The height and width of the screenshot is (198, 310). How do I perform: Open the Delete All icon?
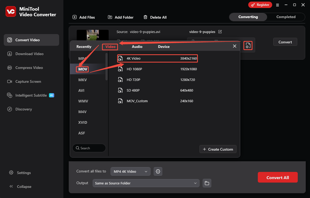145,17
